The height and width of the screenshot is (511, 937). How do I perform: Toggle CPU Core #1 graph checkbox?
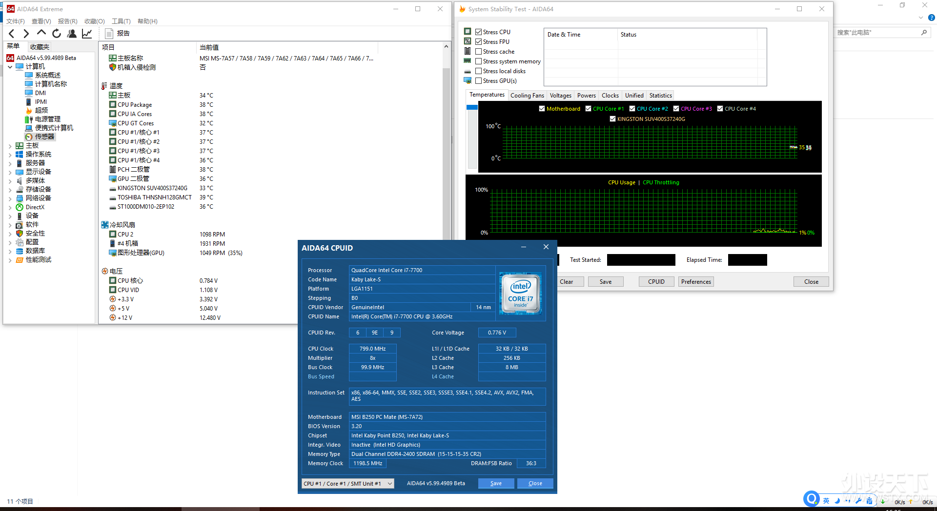[x=588, y=109]
